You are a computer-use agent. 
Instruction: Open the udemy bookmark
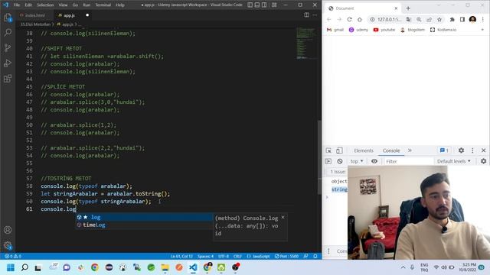pyautogui.click(x=358, y=30)
